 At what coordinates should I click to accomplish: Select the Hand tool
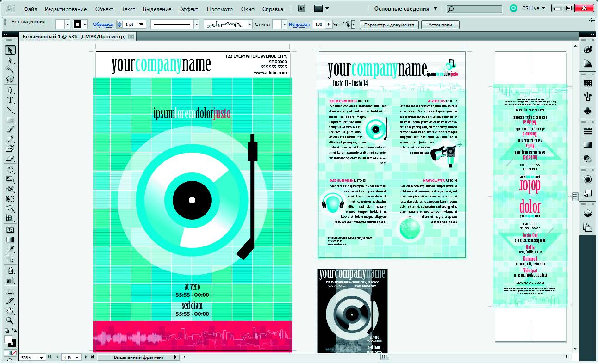(10, 311)
